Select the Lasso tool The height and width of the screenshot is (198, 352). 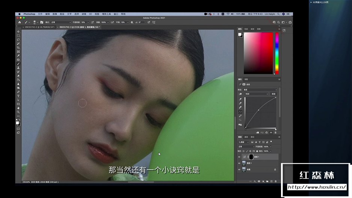click(18, 40)
